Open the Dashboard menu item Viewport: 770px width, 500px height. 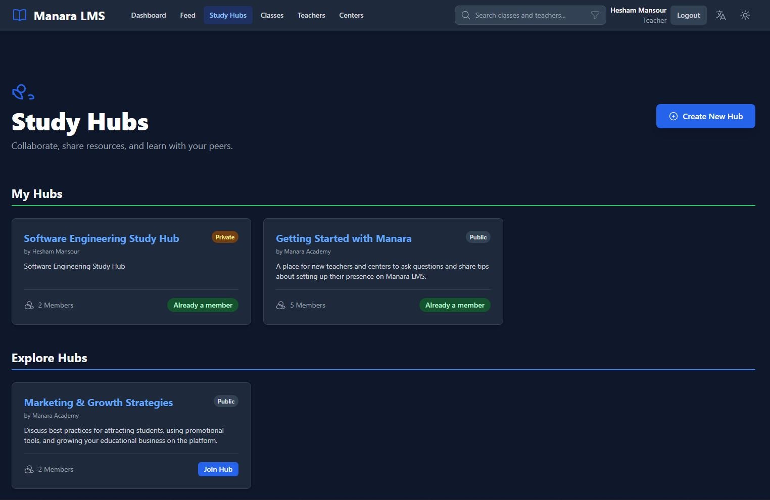pyautogui.click(x=149, y=15)
